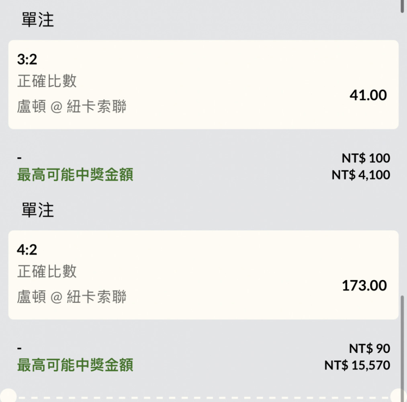Screen dimensions: 407x402
Task: Click the dashed ticket divider line
Action: click(x=203, y=398)
